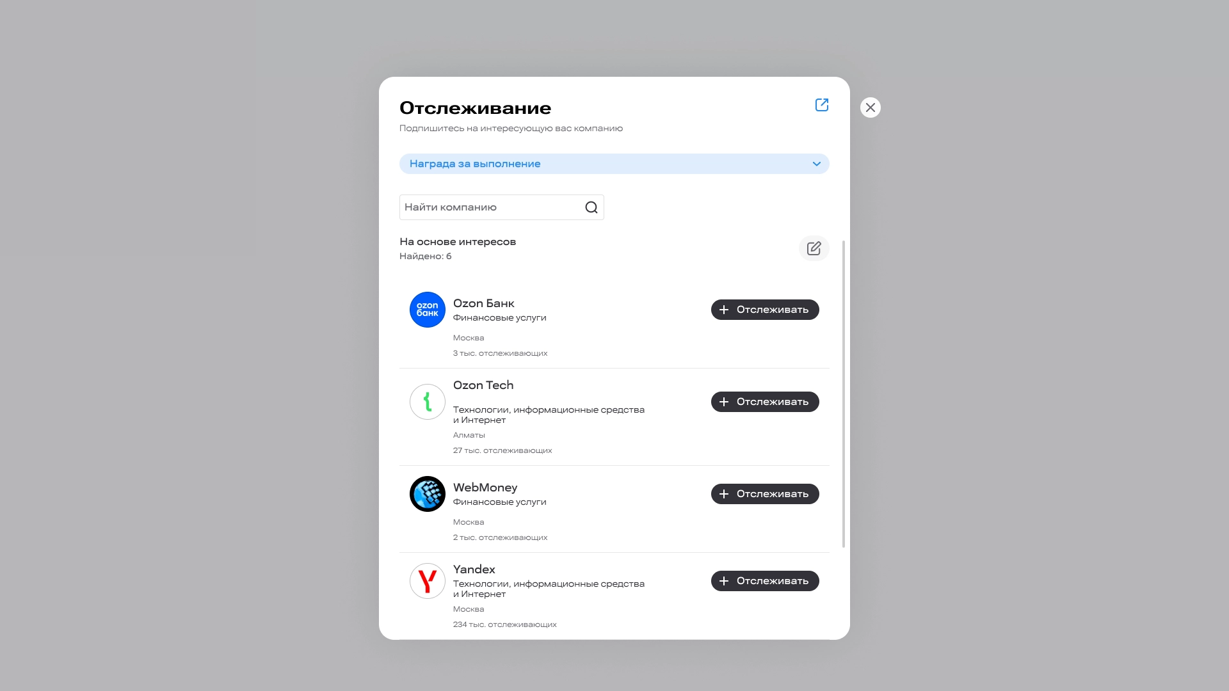Follow Ozon Банк with Отслеживать button
1229x691 pixels.
point(765,310)
